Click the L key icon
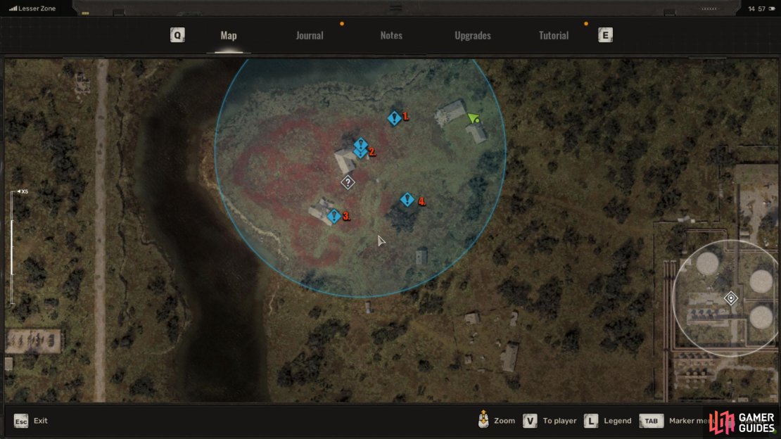Viewport: 781px width, 439px height. pyautogui.click(x=591, y=421)
